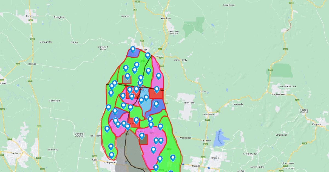Click the small gray square zone
Viewport: 329px width, 172px height.
click(x=127, y=80)
